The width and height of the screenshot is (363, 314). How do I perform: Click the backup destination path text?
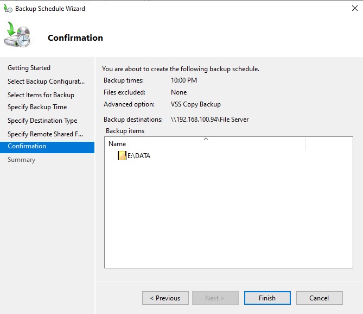(x=209, y=120)
